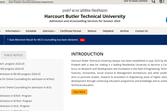Click Harcourt Butler Technical University title
Viewport: 167px width, 111px height.
click(85, 16)
